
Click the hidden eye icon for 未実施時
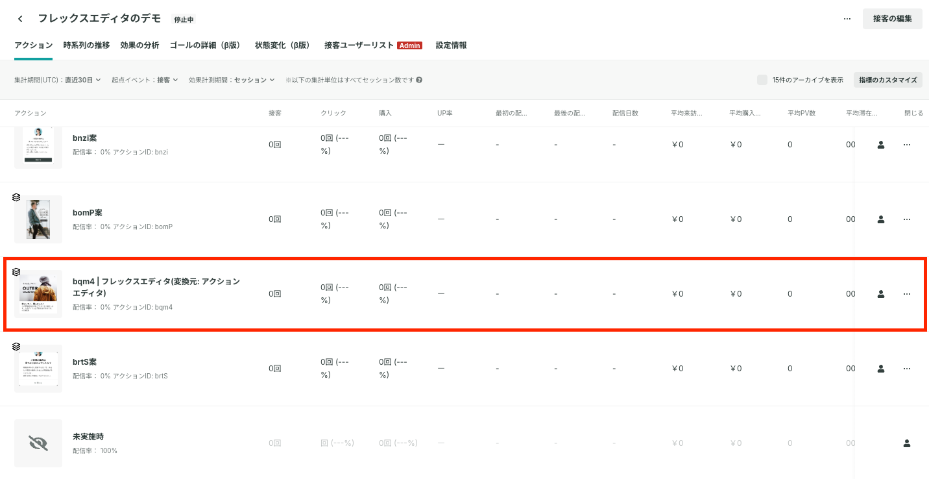[x=38, y=443]
